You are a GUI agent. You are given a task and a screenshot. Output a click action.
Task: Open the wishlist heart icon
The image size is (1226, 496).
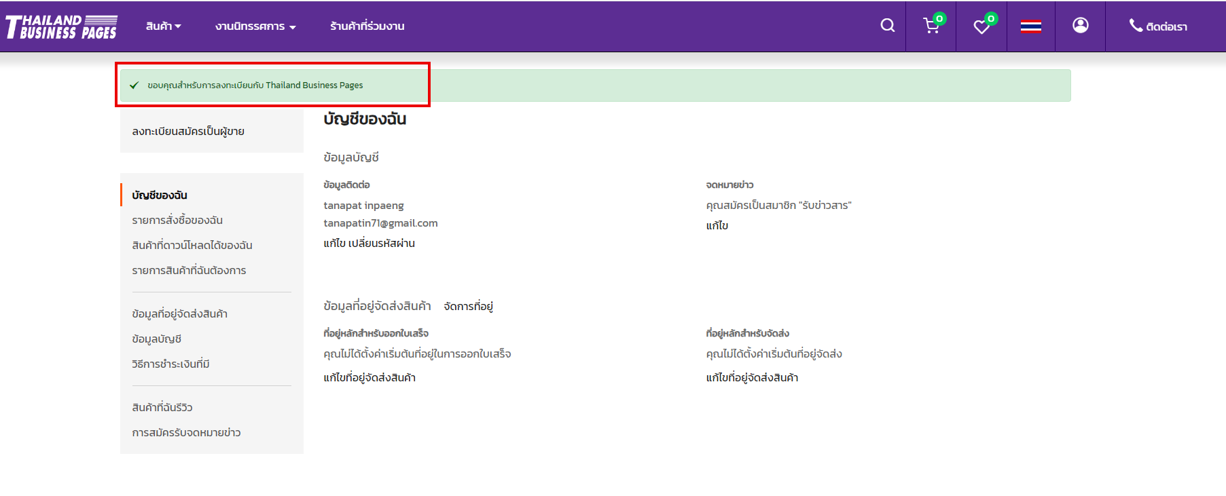click(x=981, y=26)
